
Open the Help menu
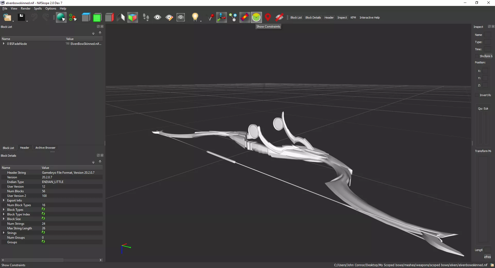coord(63,9)
